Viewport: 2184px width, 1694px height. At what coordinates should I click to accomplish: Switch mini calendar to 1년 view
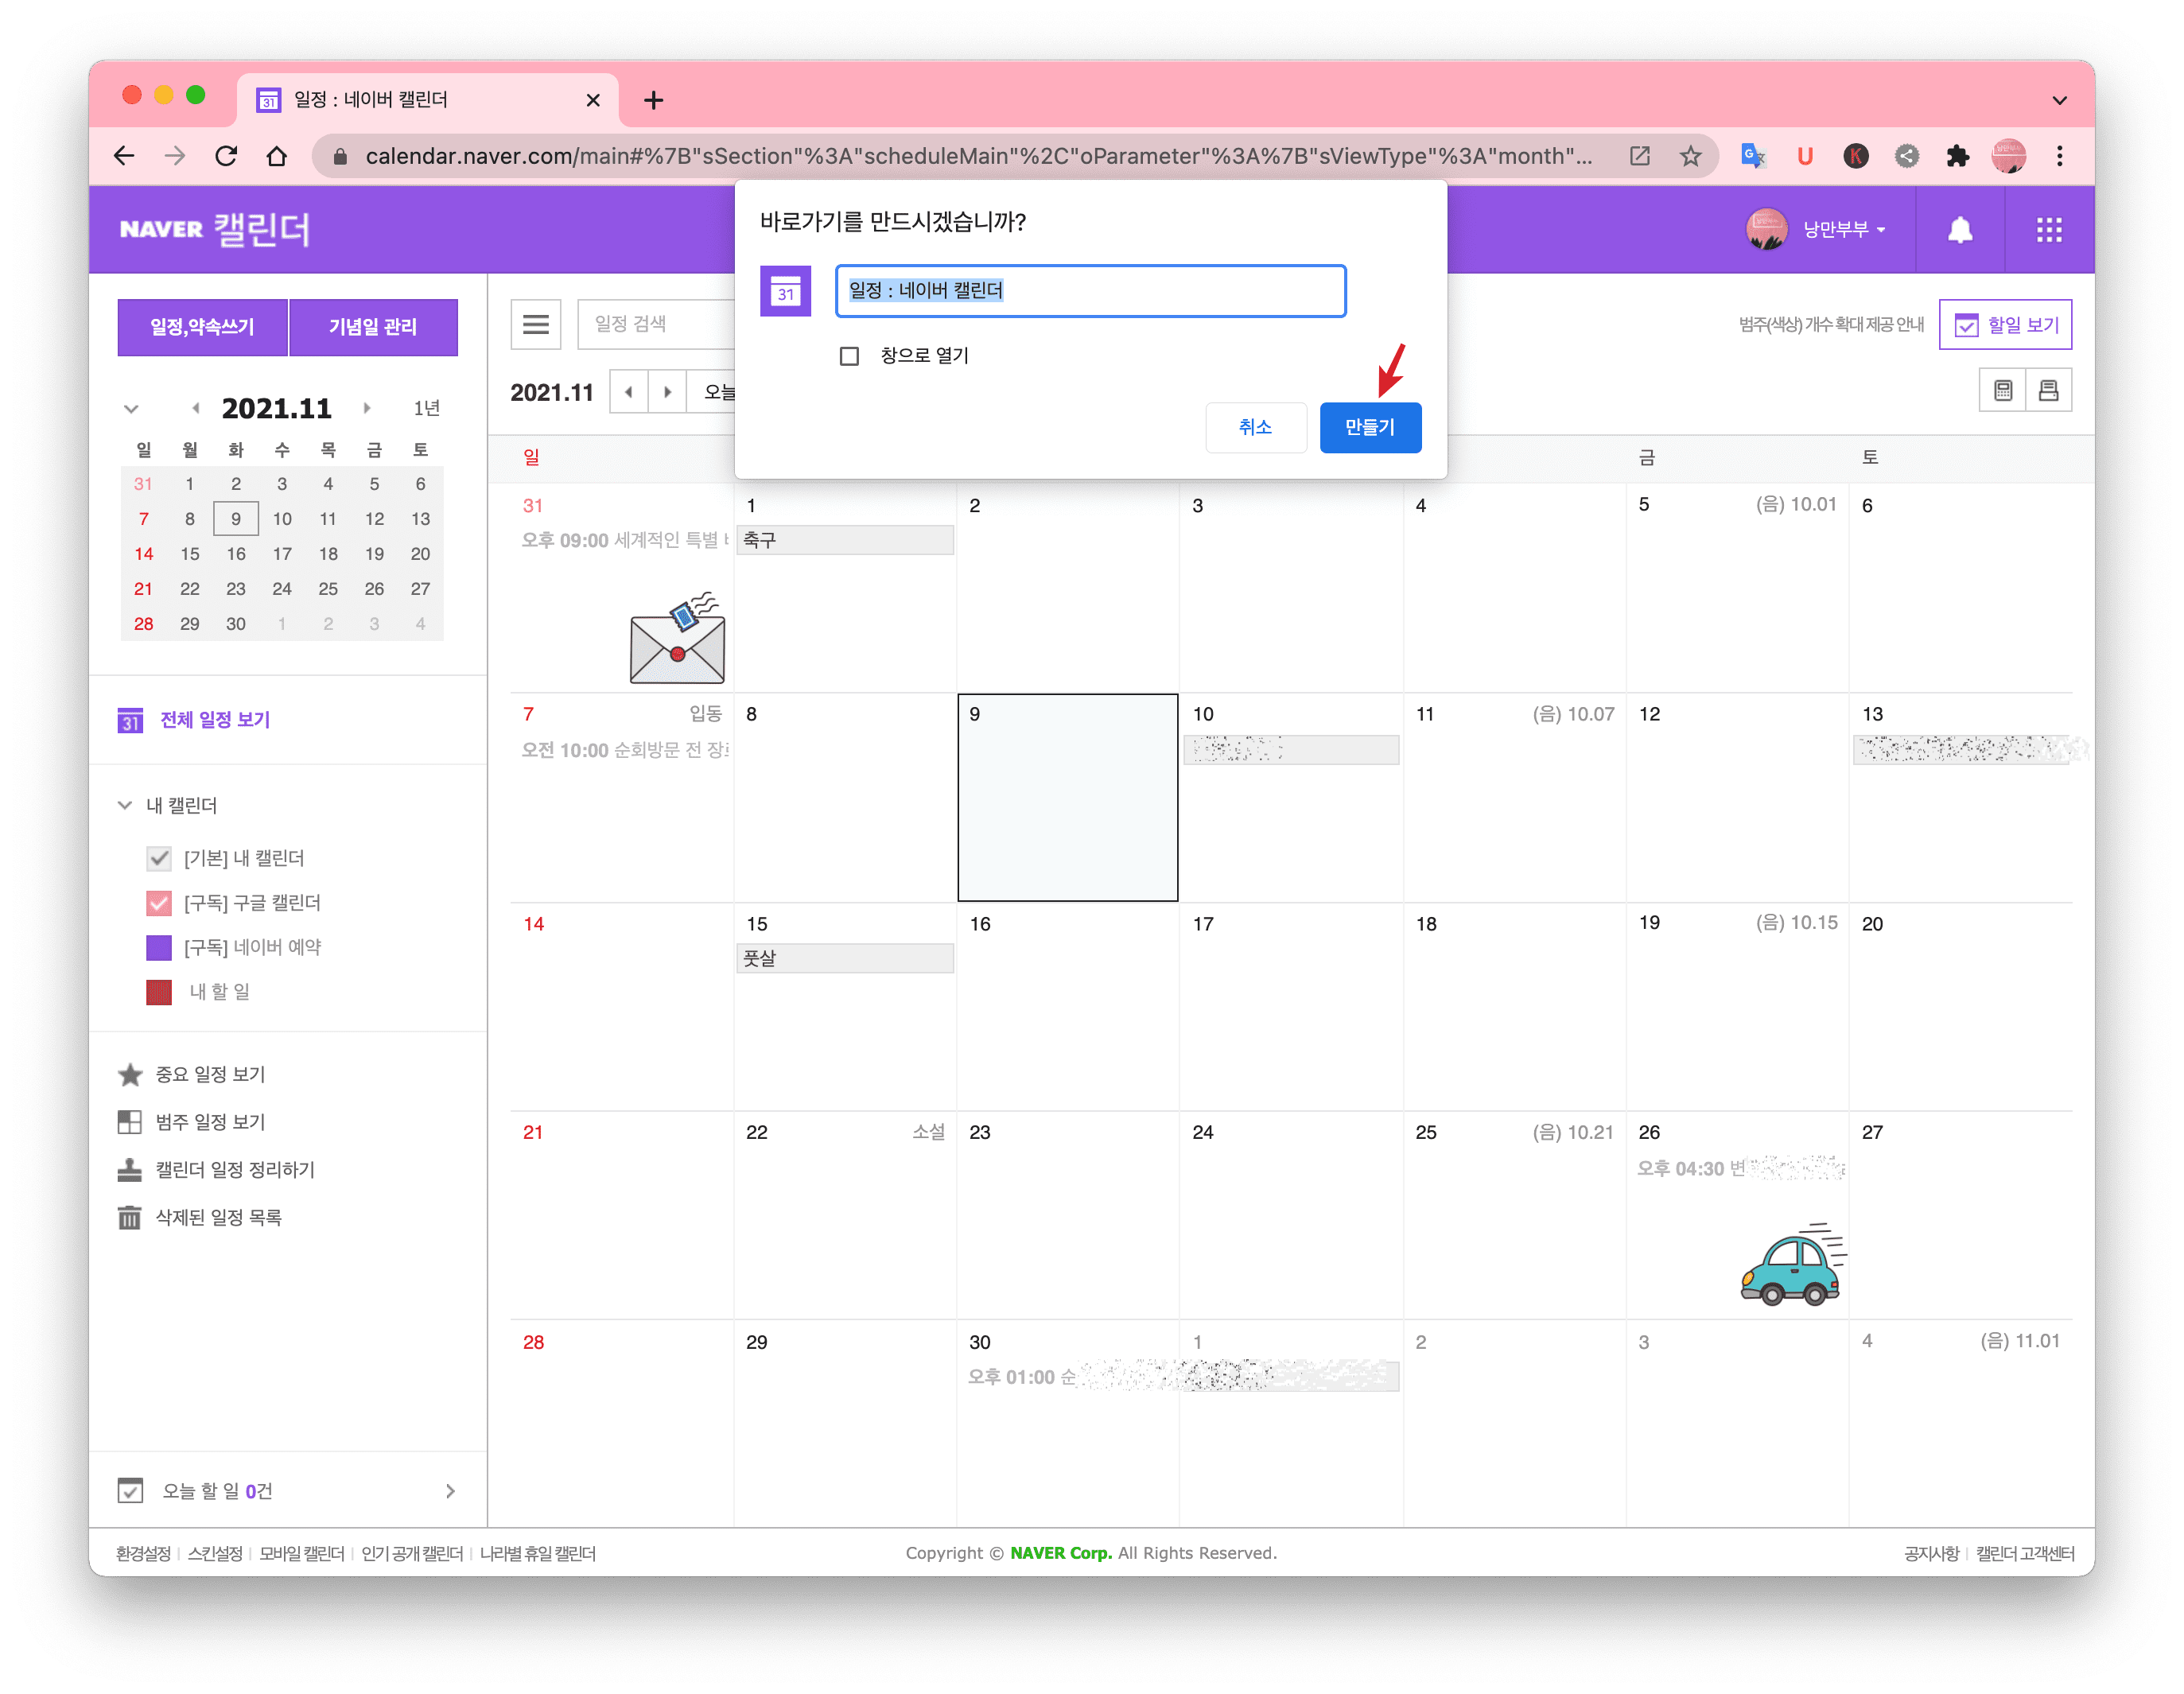tap(427, 408)
